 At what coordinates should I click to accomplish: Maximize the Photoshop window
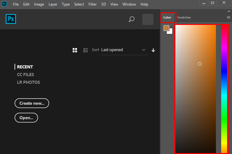tap(213, 3)
